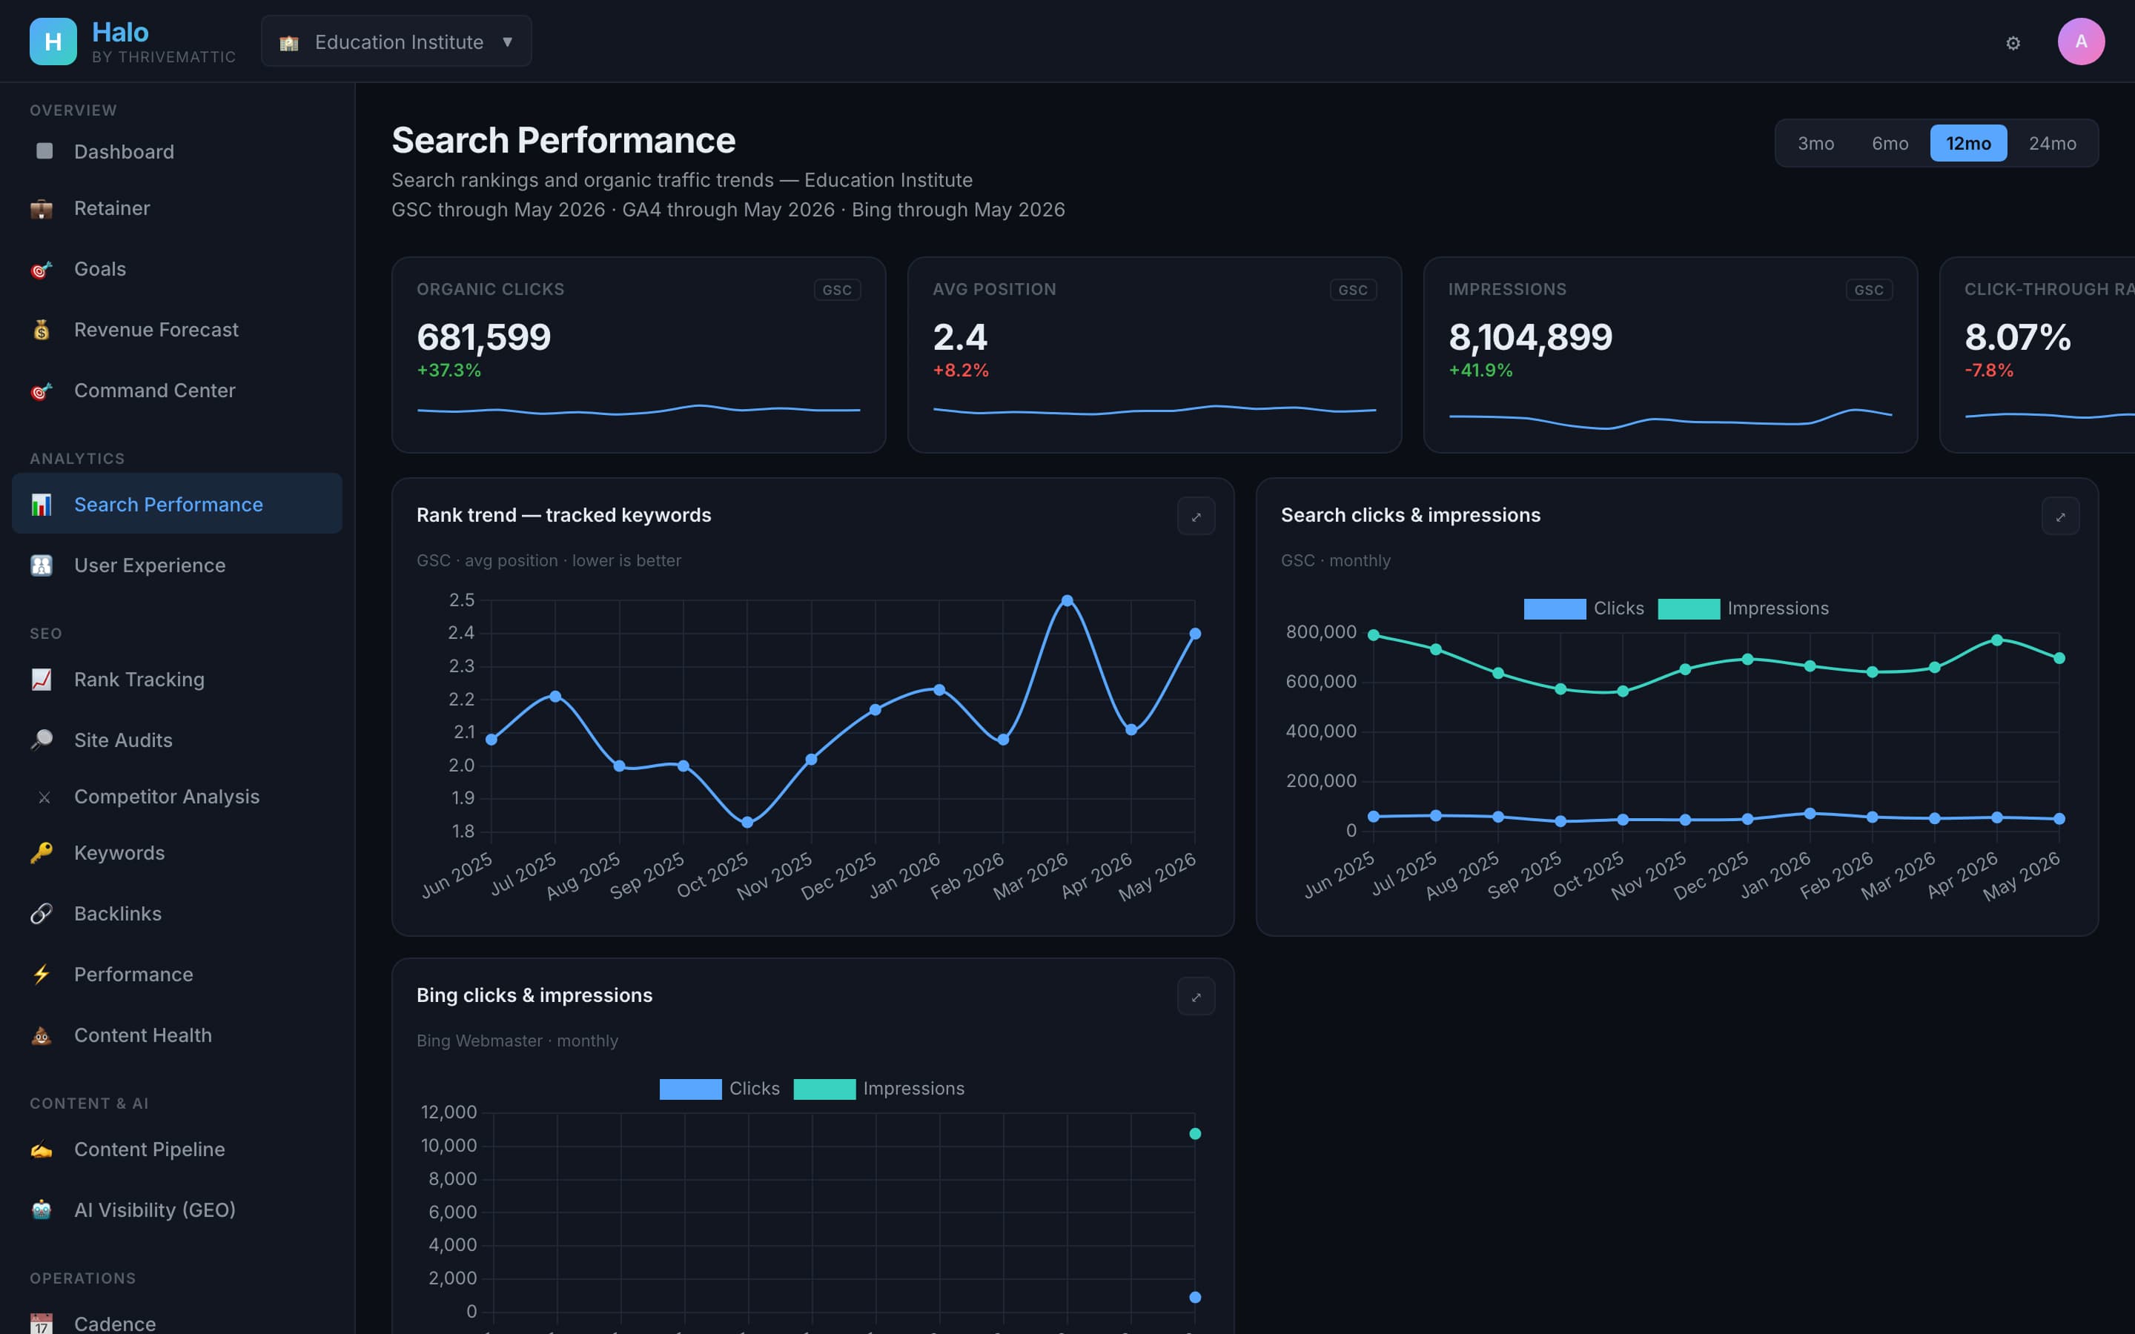Click the Revenue Forecast money bag icon

[x=42, y=330]
